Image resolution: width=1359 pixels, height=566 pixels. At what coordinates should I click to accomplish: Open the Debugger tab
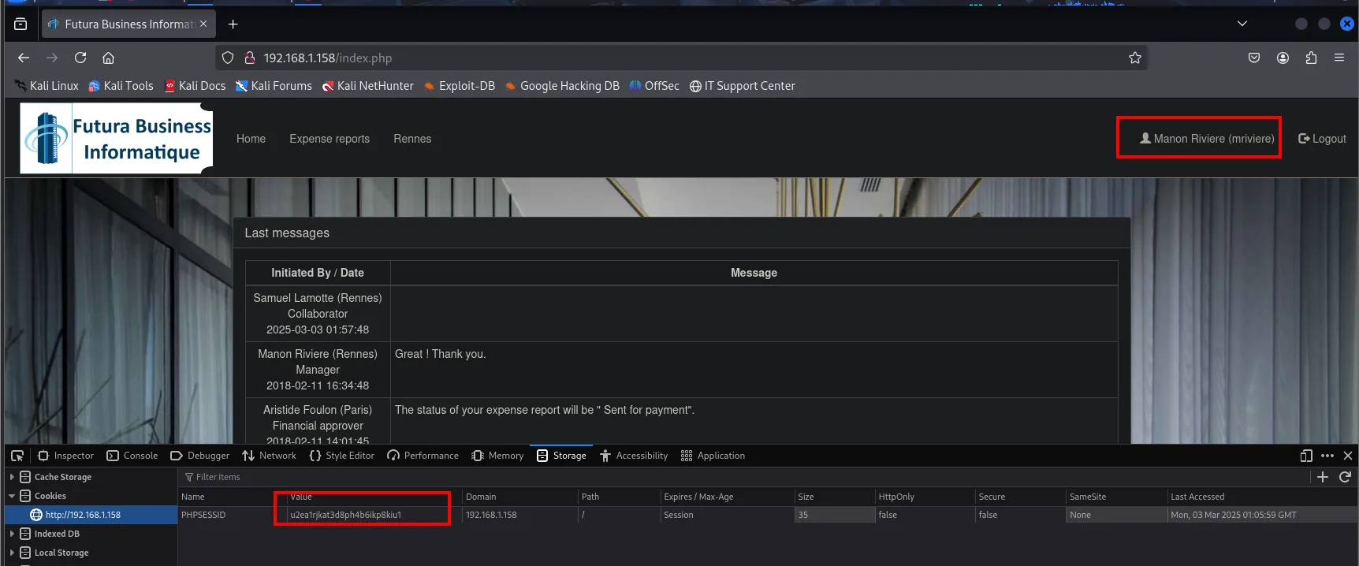[200, 456]
